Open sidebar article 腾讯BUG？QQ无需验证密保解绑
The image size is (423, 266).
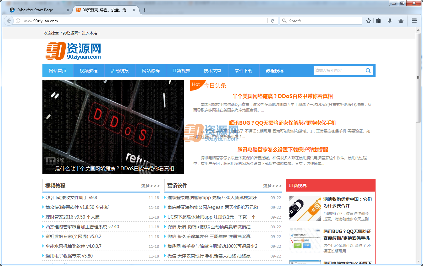[347, 235]
